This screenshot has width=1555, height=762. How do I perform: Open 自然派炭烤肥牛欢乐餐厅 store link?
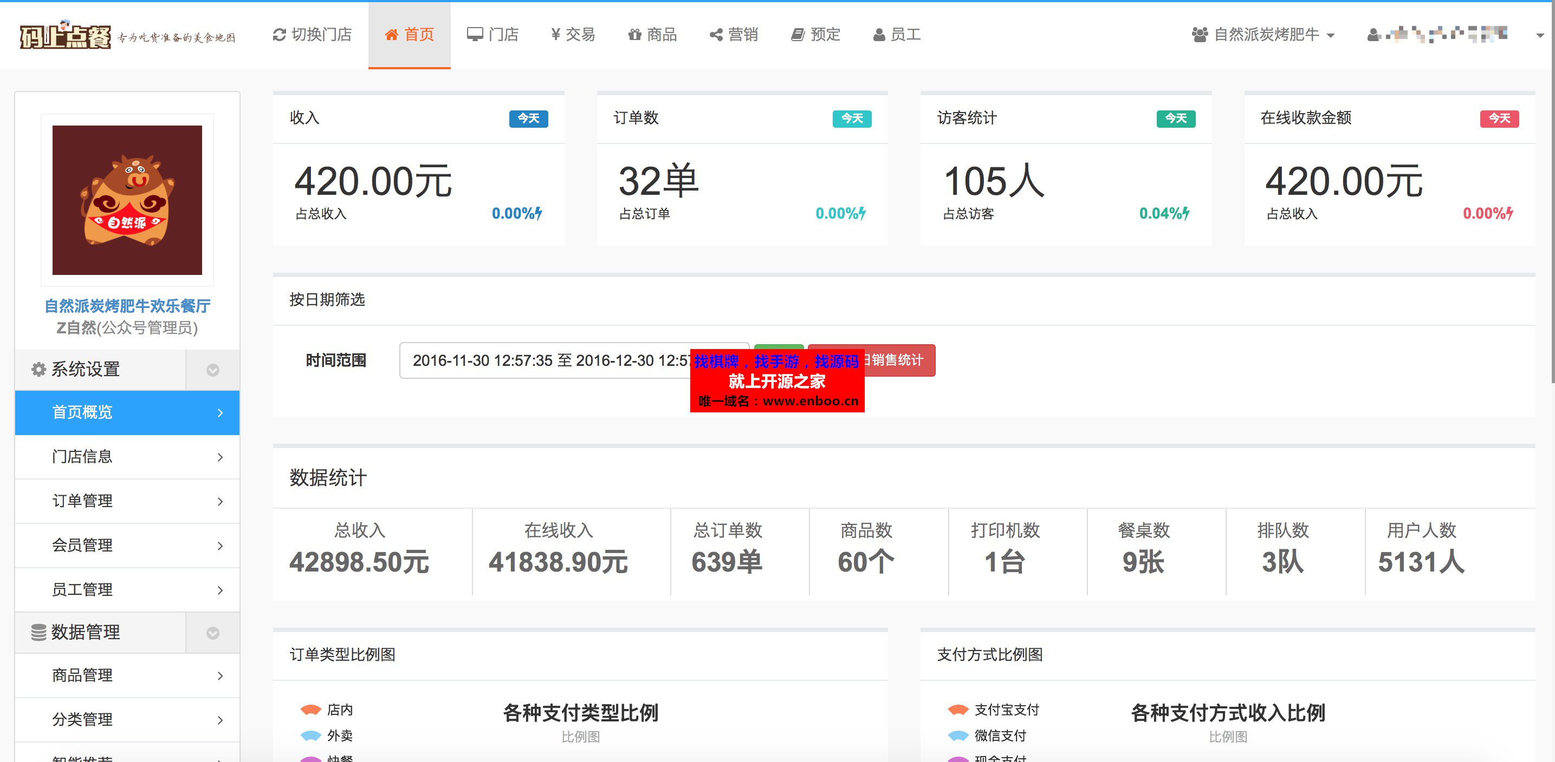click(x=127, y=306)
